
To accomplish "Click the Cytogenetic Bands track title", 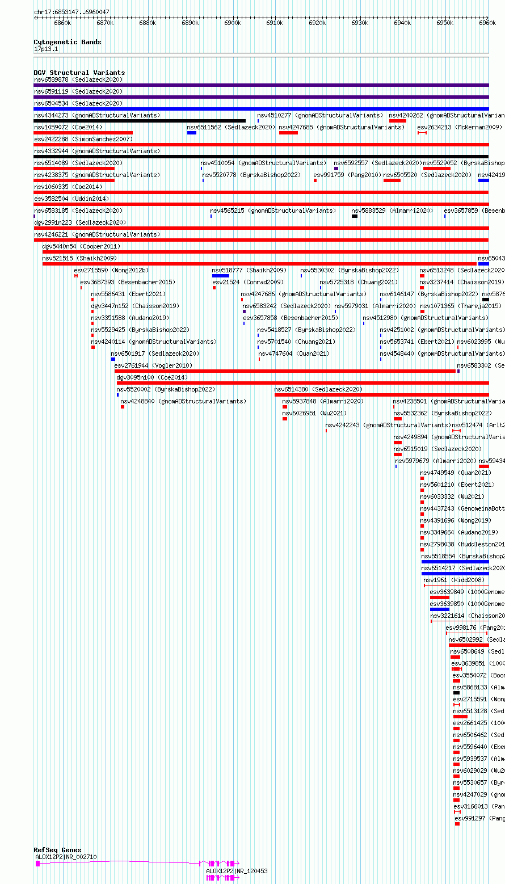I will click(x=68, y=42).
